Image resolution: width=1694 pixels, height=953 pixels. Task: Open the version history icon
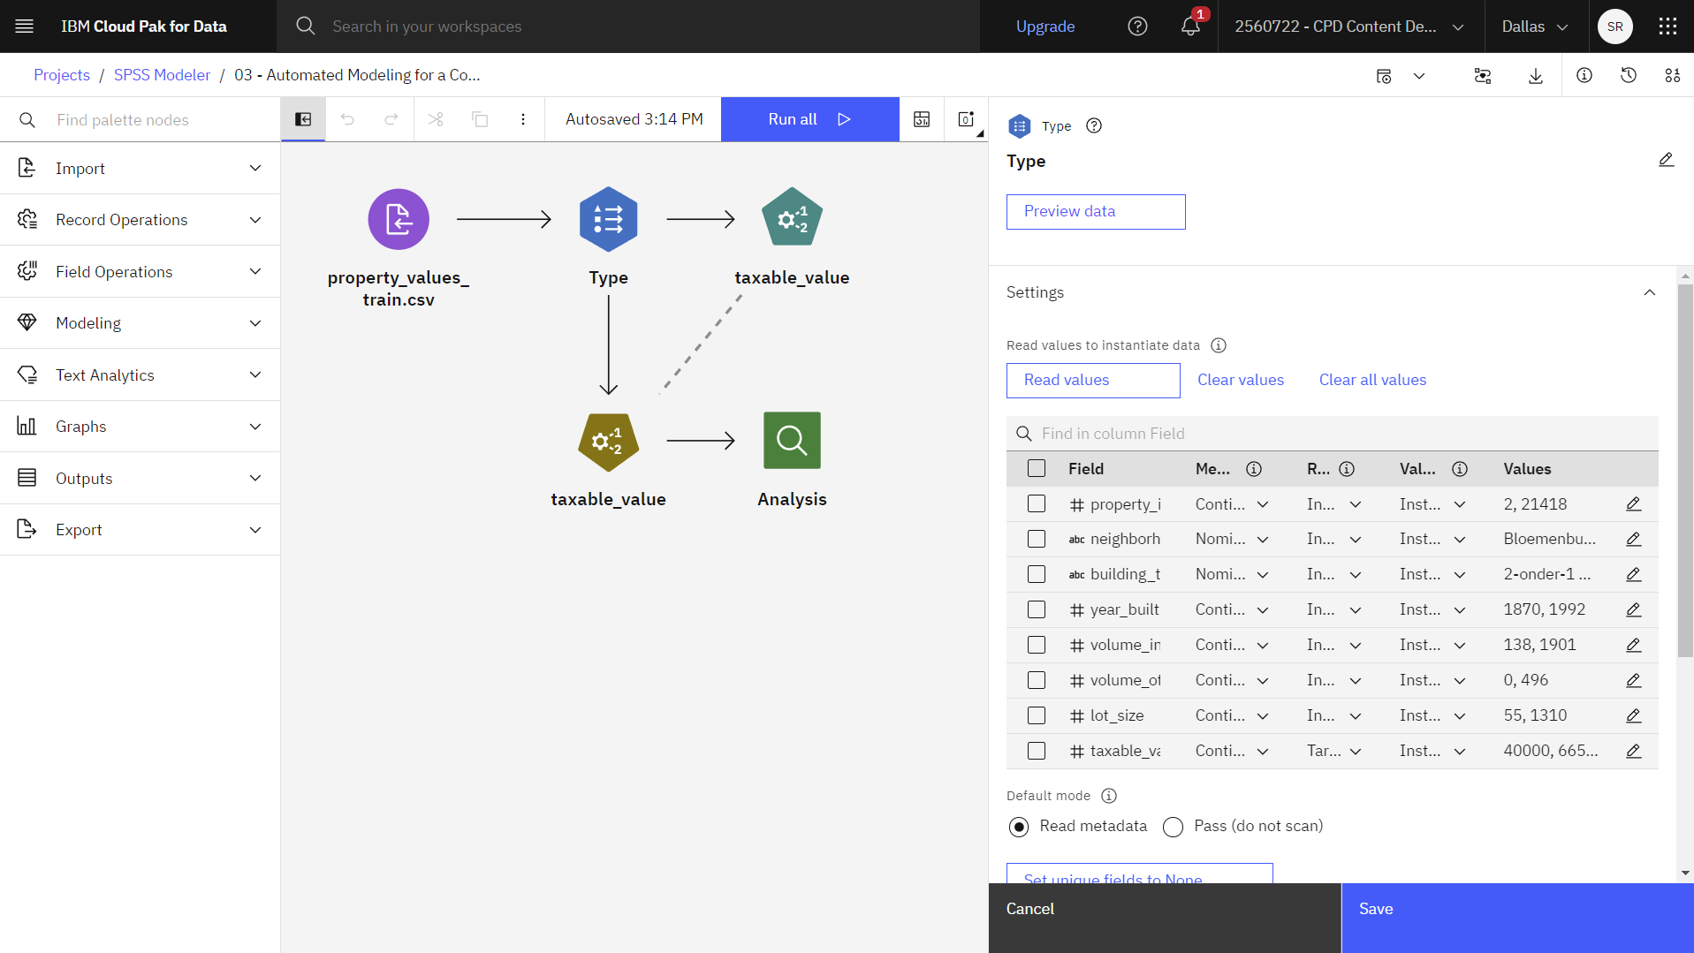[1629, 76]
